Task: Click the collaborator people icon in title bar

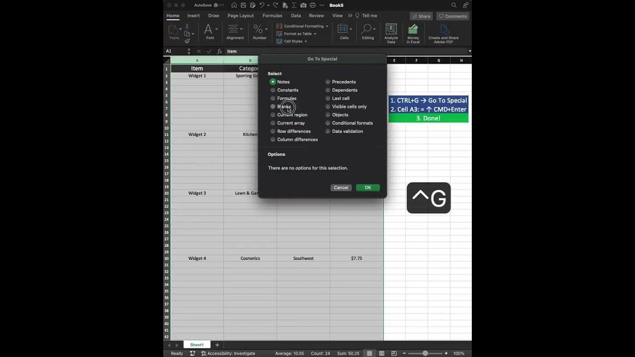Action: coord(465,5)
